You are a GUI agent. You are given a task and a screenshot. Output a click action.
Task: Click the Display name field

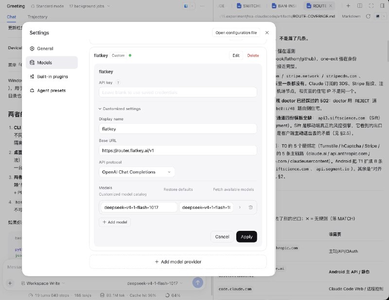(x=178, y=129)
